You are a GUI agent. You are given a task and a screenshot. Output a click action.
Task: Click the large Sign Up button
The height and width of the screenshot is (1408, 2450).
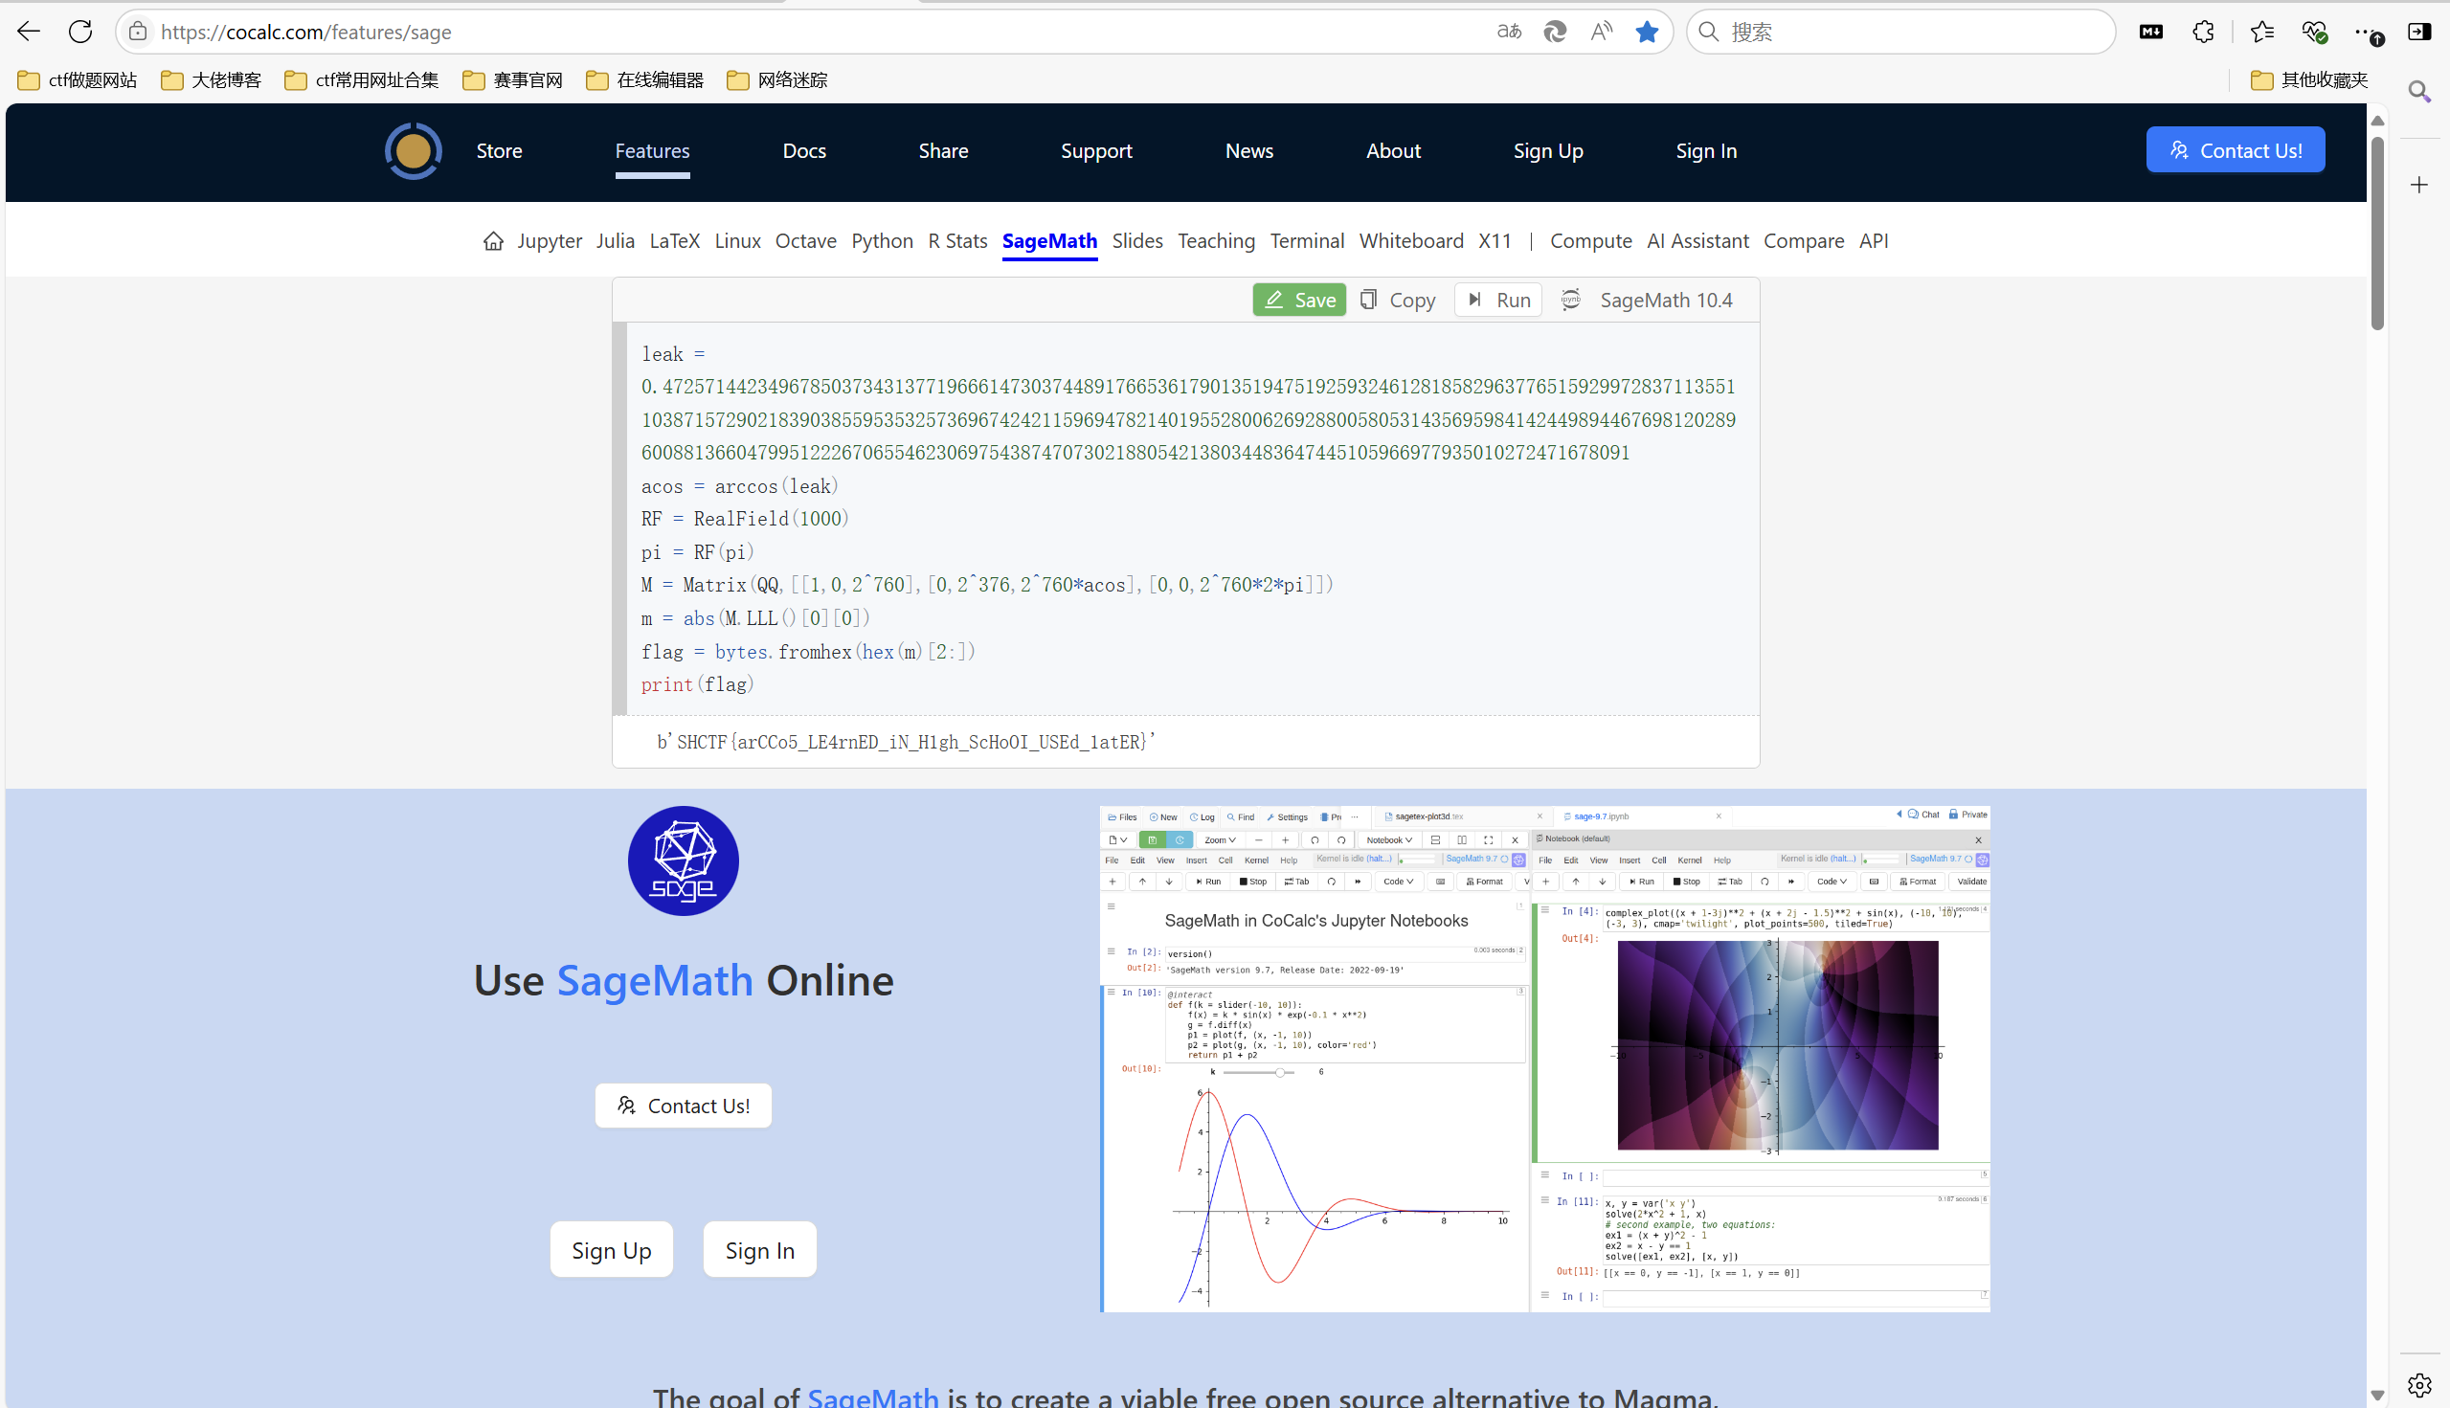tap(611, 1249)
